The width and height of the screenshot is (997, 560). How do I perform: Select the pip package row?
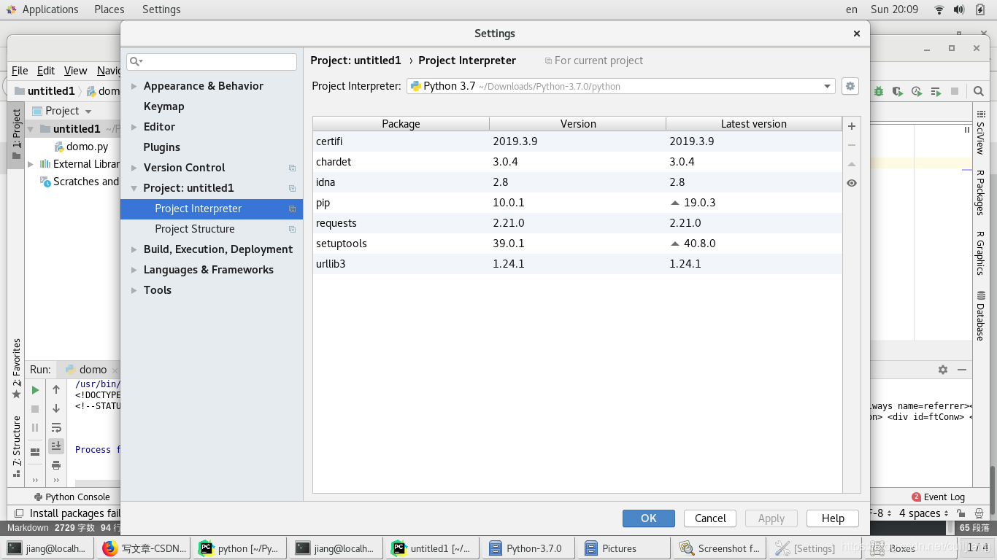click(x=577, y=203)
